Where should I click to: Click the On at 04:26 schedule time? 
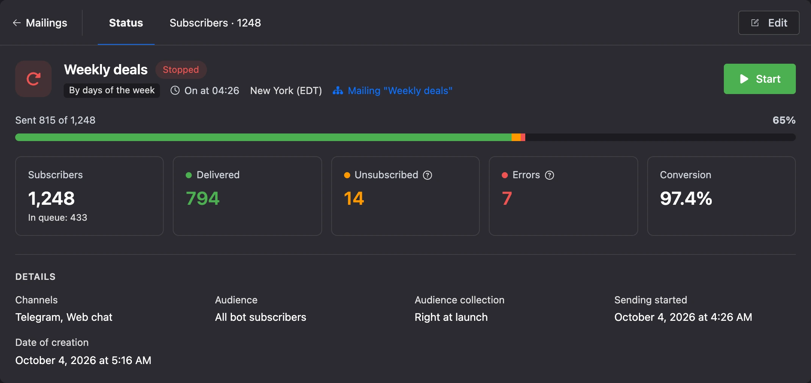click(212, 91)
